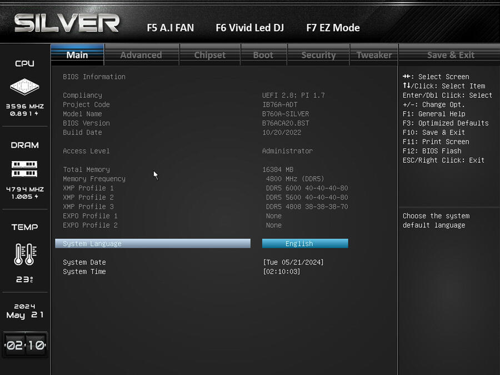
Task: Click the System Time label
Action: (x=84, y=271)
